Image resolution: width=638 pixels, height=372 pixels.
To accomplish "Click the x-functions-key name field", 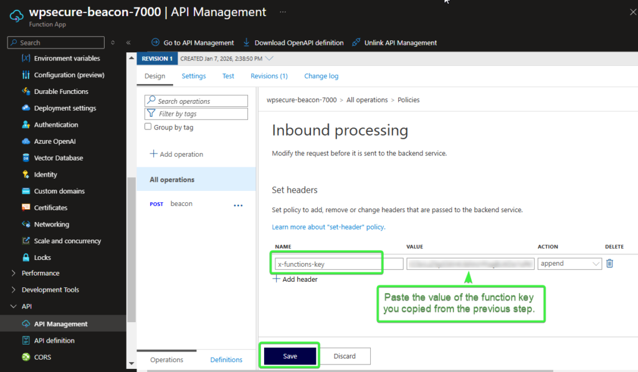I will [x=328, y=264].
